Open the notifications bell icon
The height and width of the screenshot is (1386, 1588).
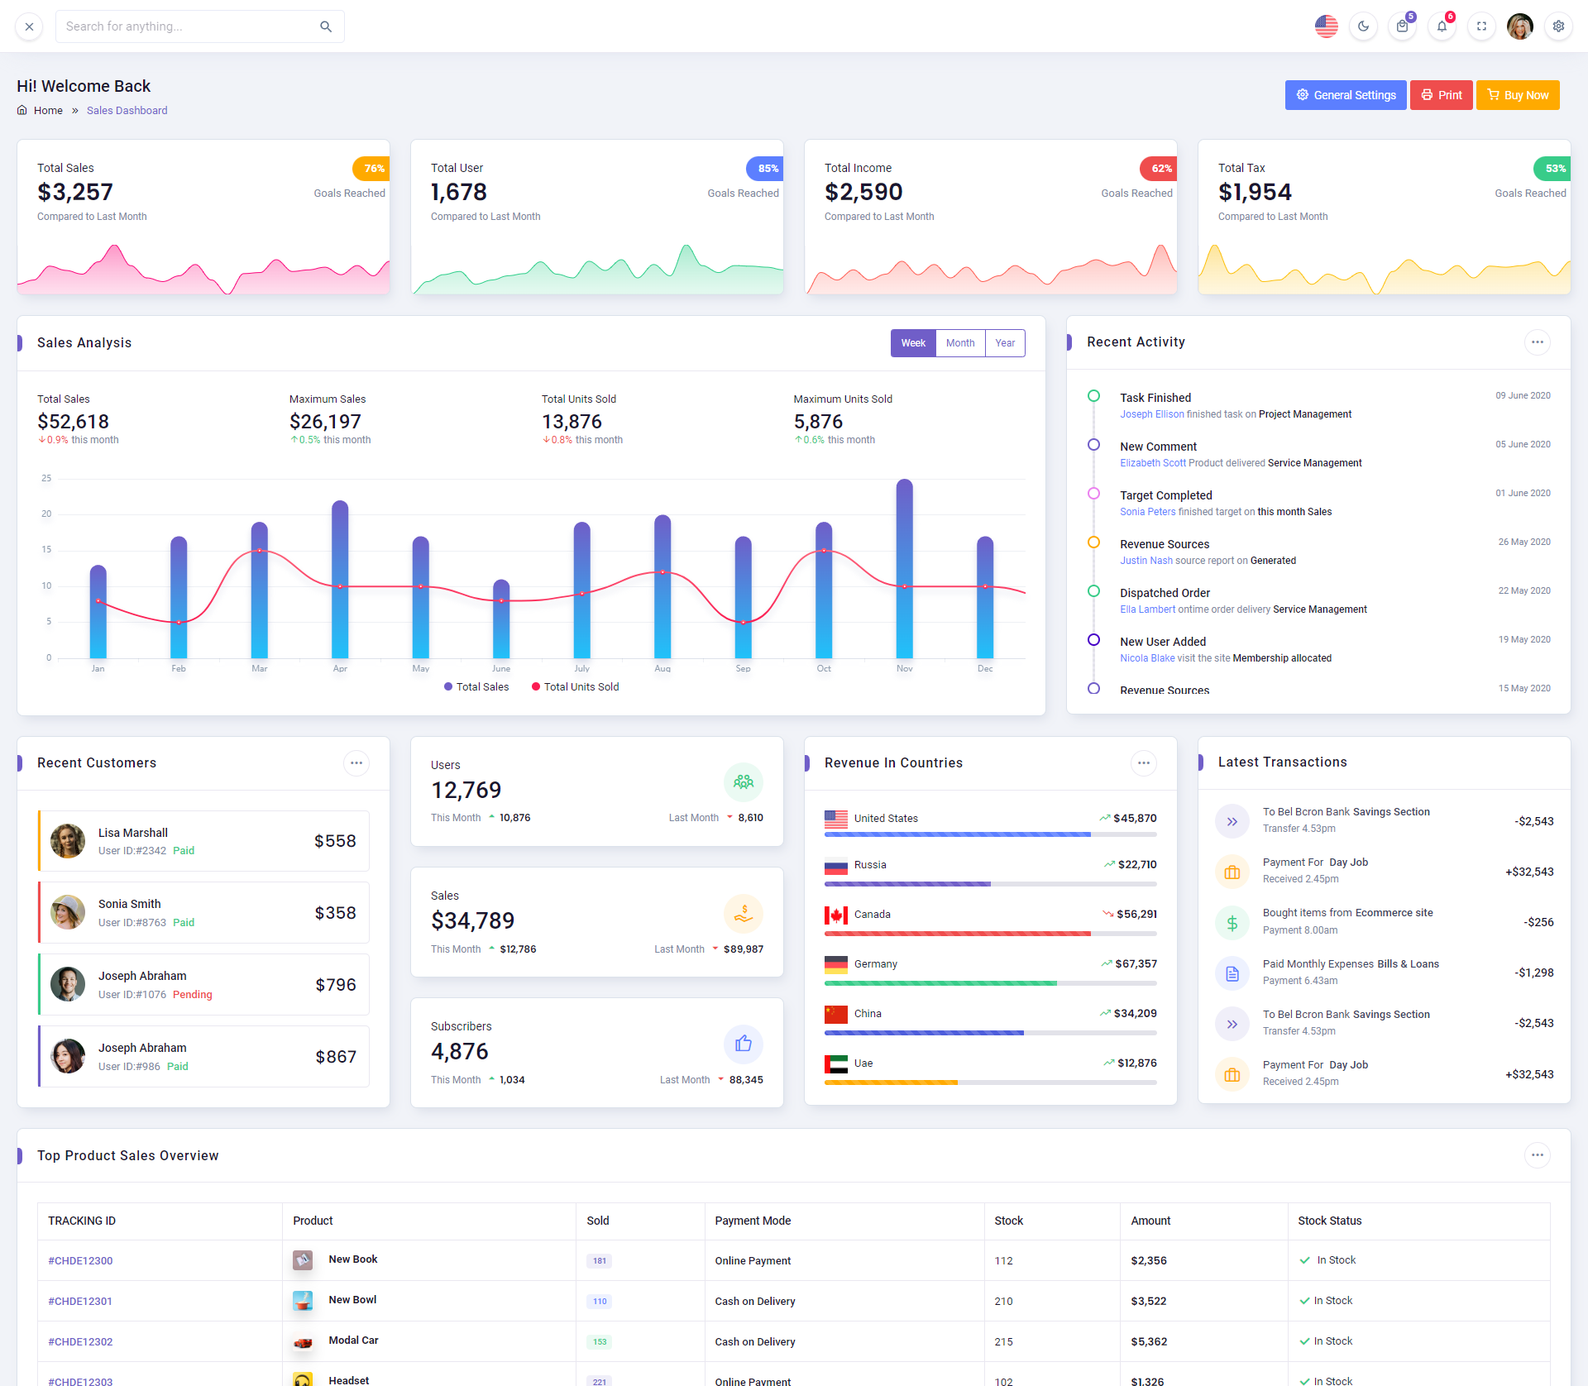pyautogui.click(x=1442, y=26)
